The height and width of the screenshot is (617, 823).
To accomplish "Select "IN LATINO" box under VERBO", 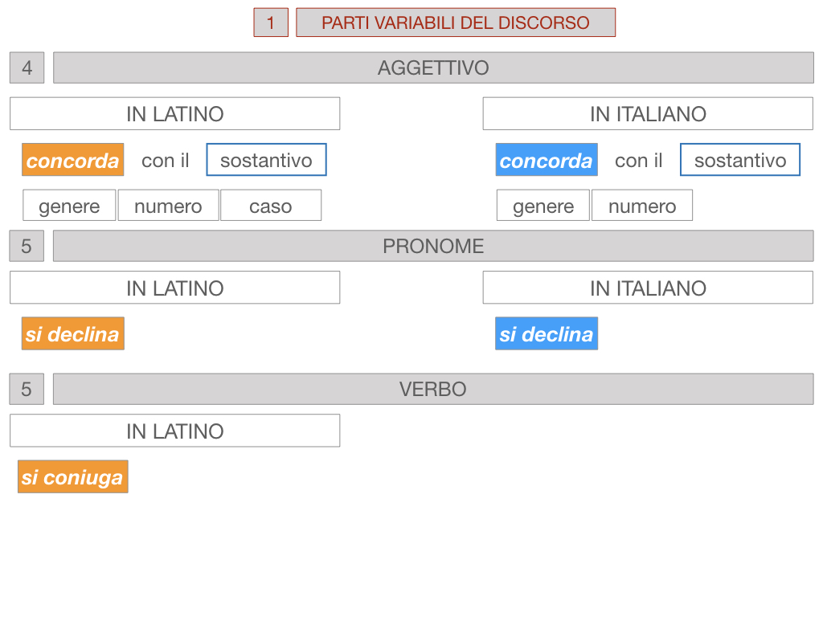I will click(174, 431).
